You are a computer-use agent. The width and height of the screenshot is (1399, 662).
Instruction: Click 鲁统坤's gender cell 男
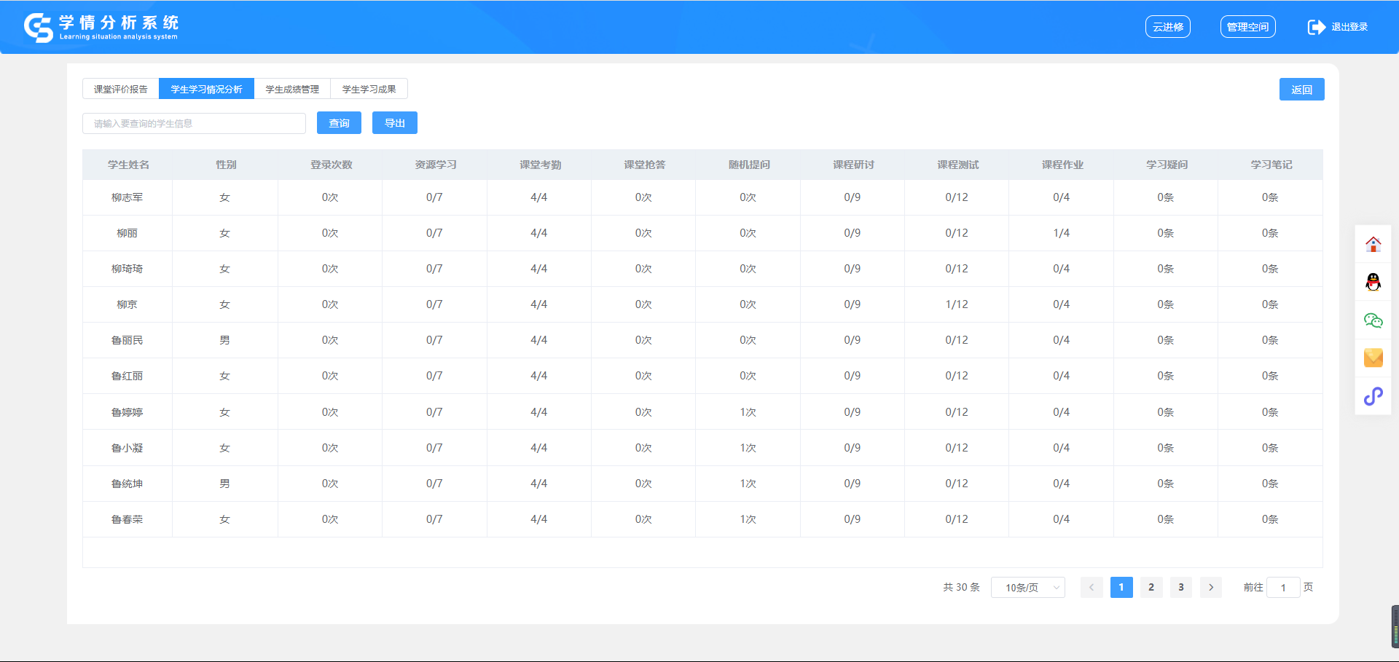224,484
